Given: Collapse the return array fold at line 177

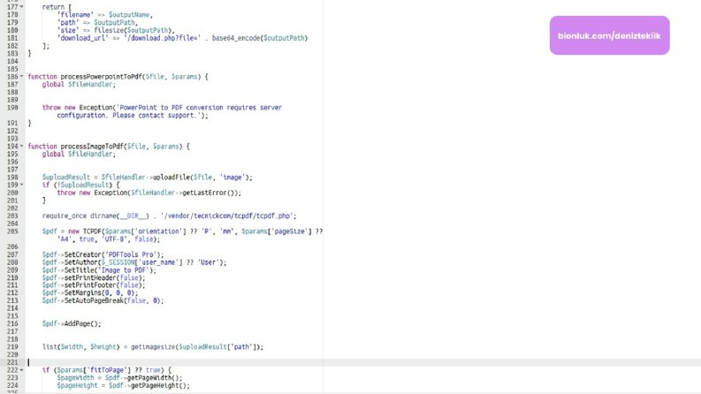Looking at the screenshot, I should click(x=21, y=7).
